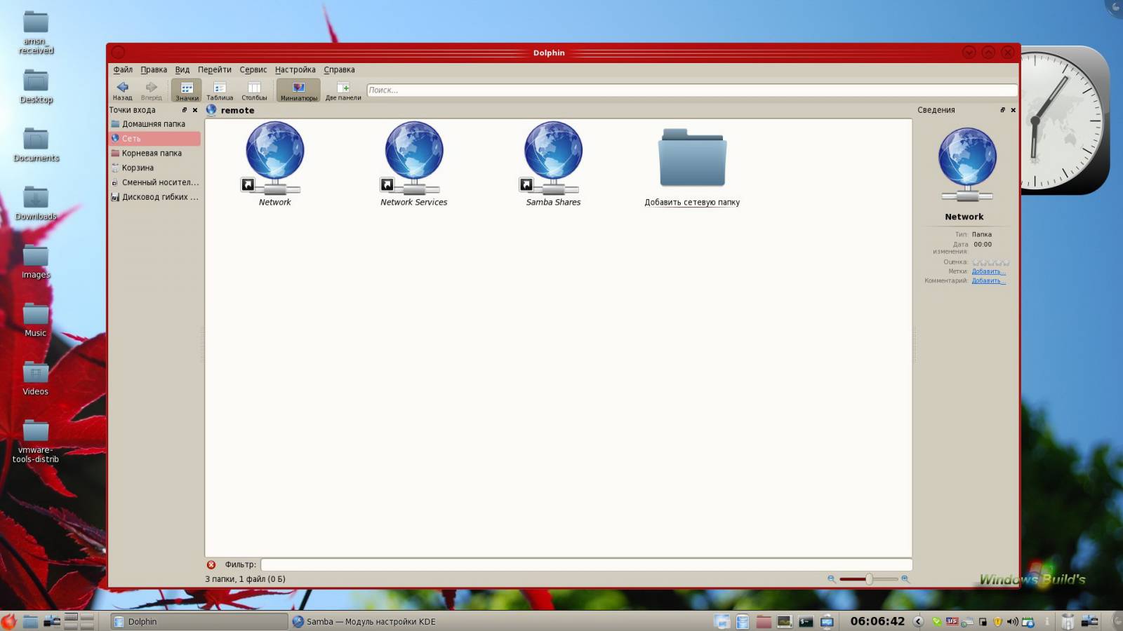Close the Сведения panel

[1013, 110]
